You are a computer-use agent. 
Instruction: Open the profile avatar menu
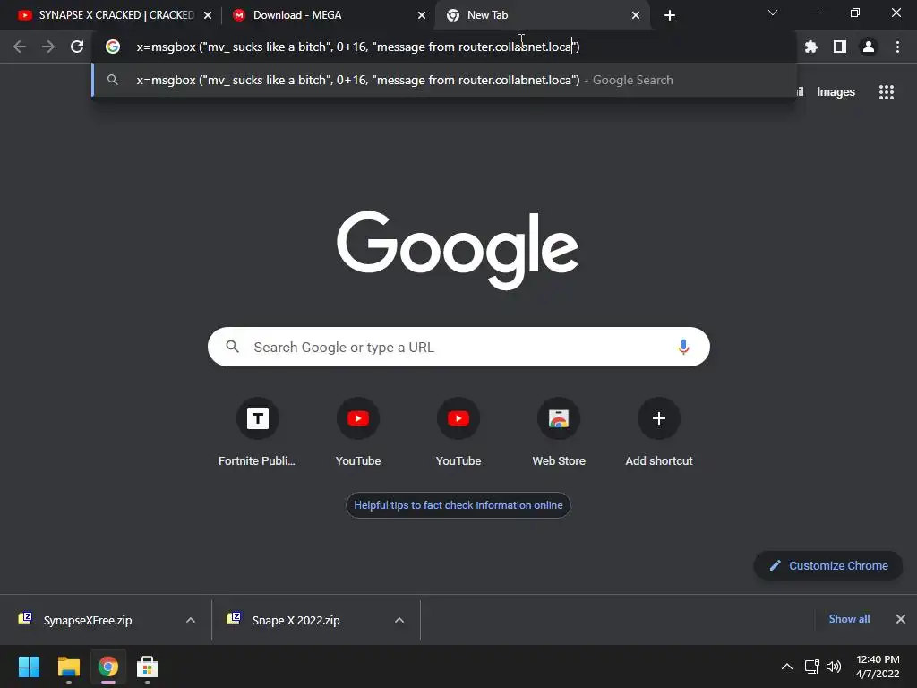point(869,47)
